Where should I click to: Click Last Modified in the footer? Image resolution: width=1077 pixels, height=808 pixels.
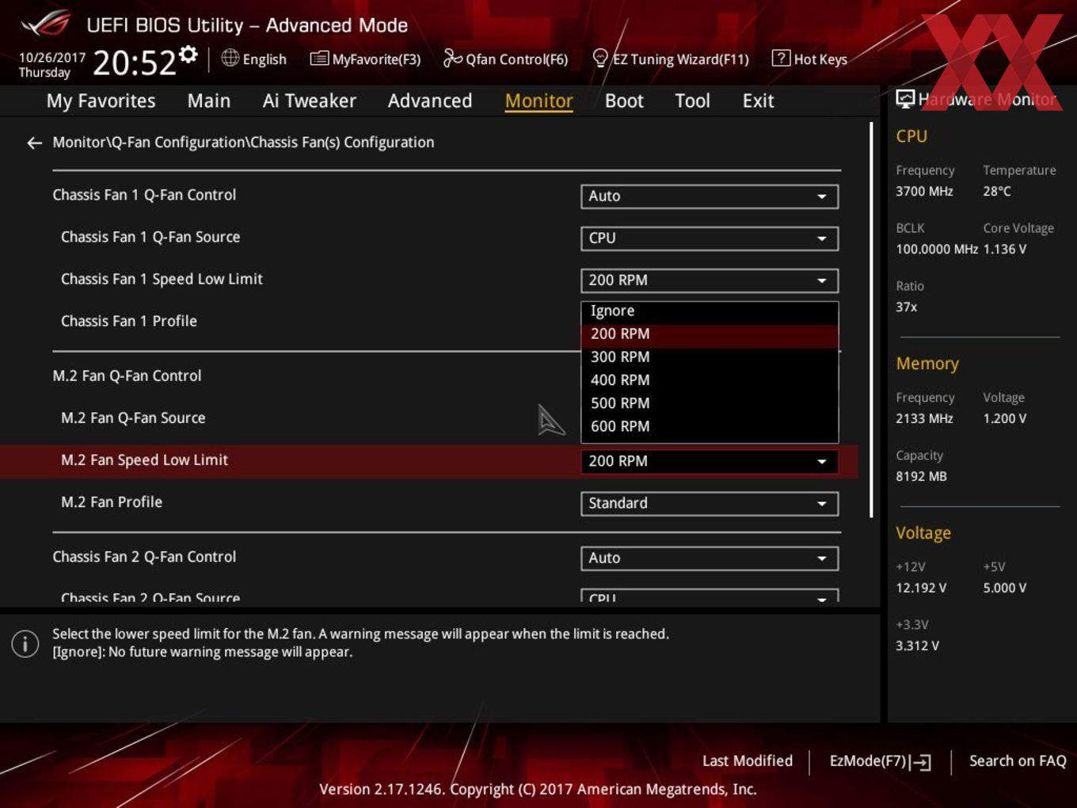point(748,761)
